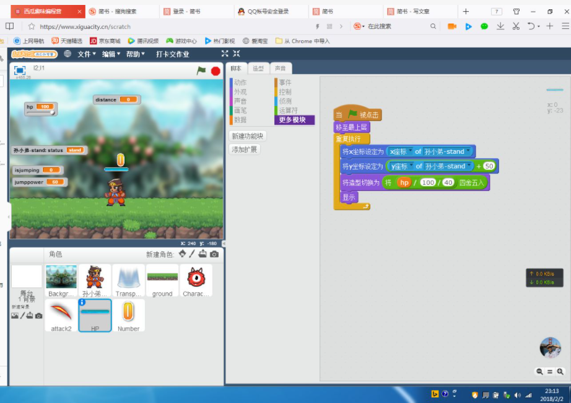Open 京东商城 bookmark

105,41
